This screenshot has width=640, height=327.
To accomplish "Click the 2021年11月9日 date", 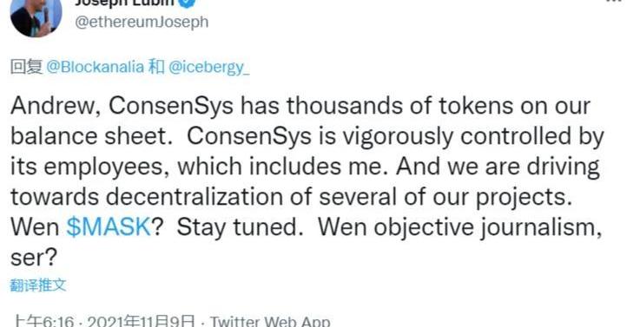I will coord(142,321).
